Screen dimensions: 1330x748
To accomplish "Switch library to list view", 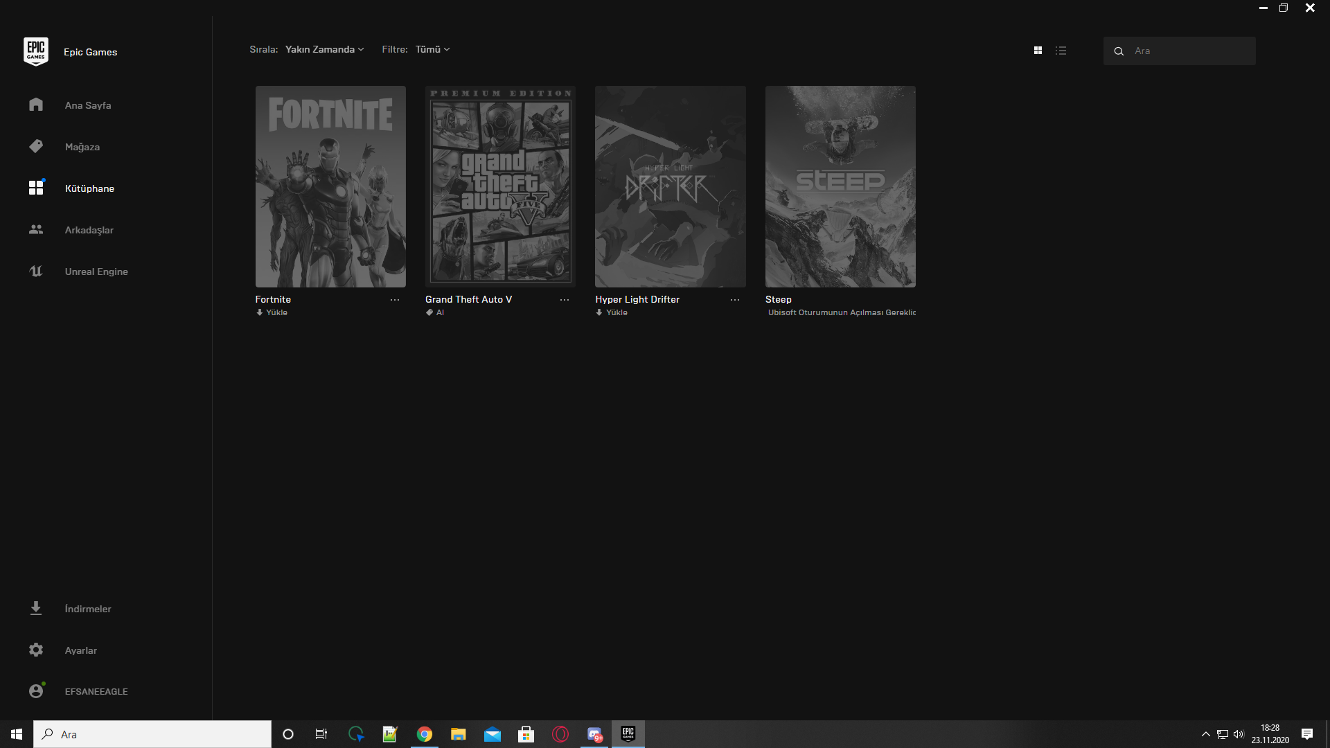I will 1061,51.
